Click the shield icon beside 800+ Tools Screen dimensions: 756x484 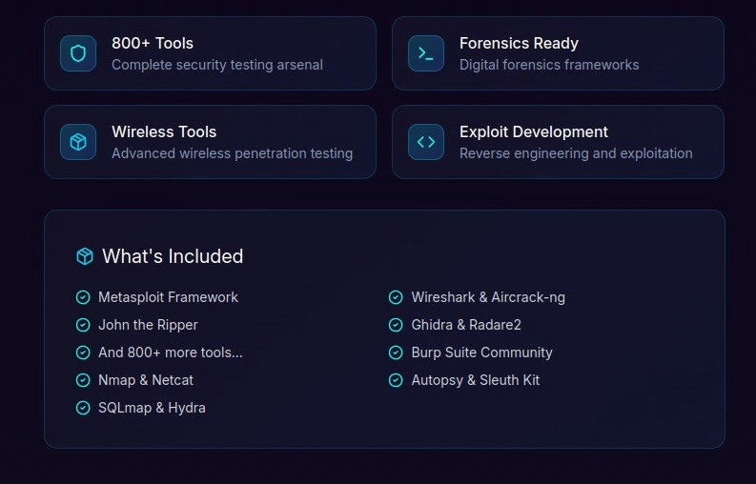78,53
